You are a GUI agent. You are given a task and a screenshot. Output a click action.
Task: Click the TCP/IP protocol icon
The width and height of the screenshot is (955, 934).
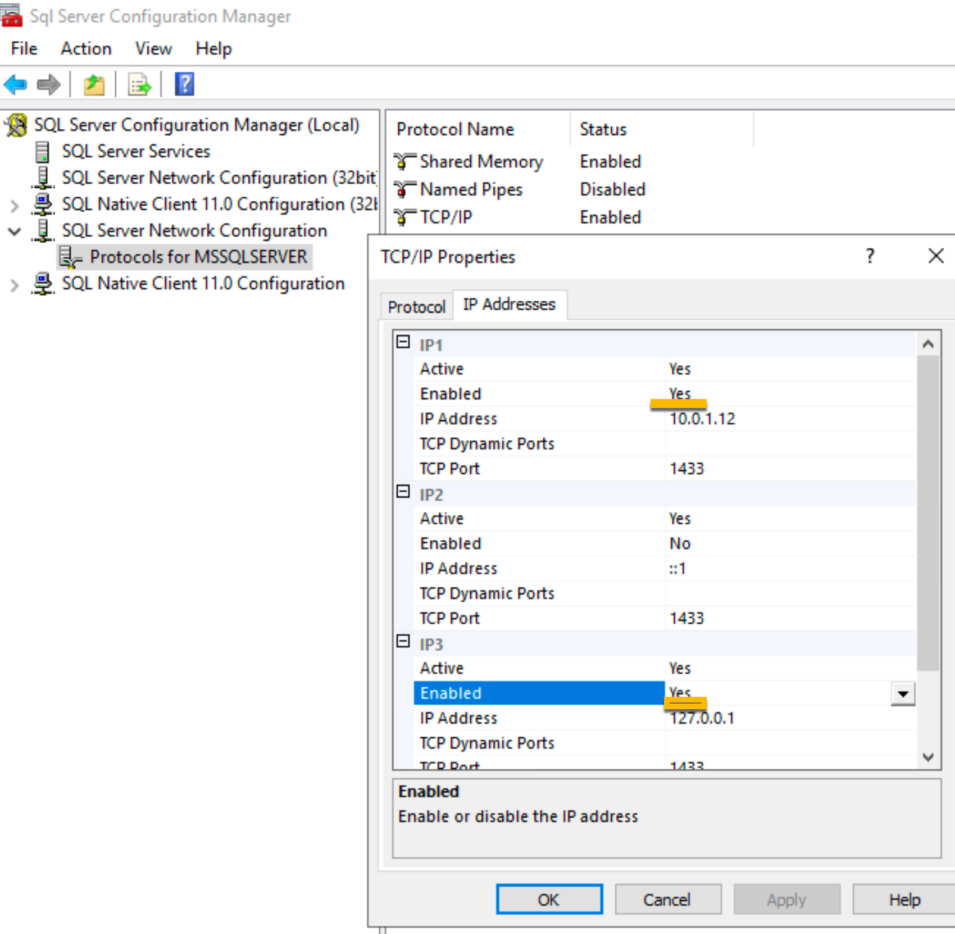pyautogui.click(x=404, y=217)
